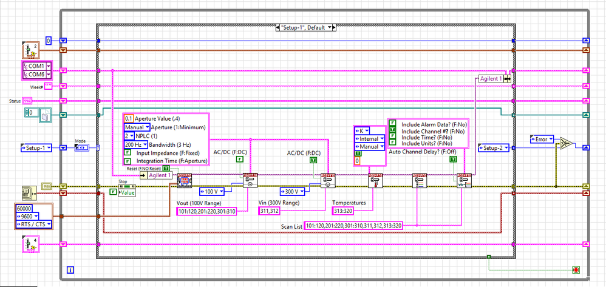Click the Vout channel list 101:120,201:220,301:310

point(206,211)
